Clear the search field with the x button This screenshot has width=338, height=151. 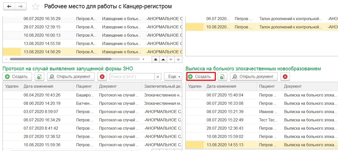tap(158, 77)
